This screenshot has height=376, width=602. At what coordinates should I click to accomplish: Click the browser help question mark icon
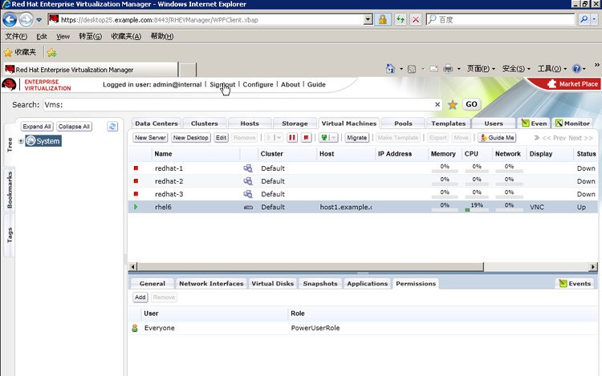tap(576, 69)
